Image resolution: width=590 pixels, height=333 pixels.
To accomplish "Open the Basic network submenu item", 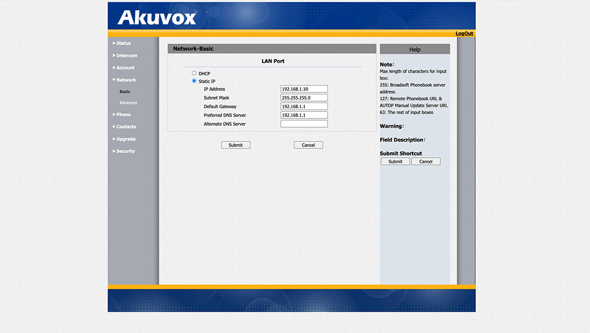I will (125, 92).
